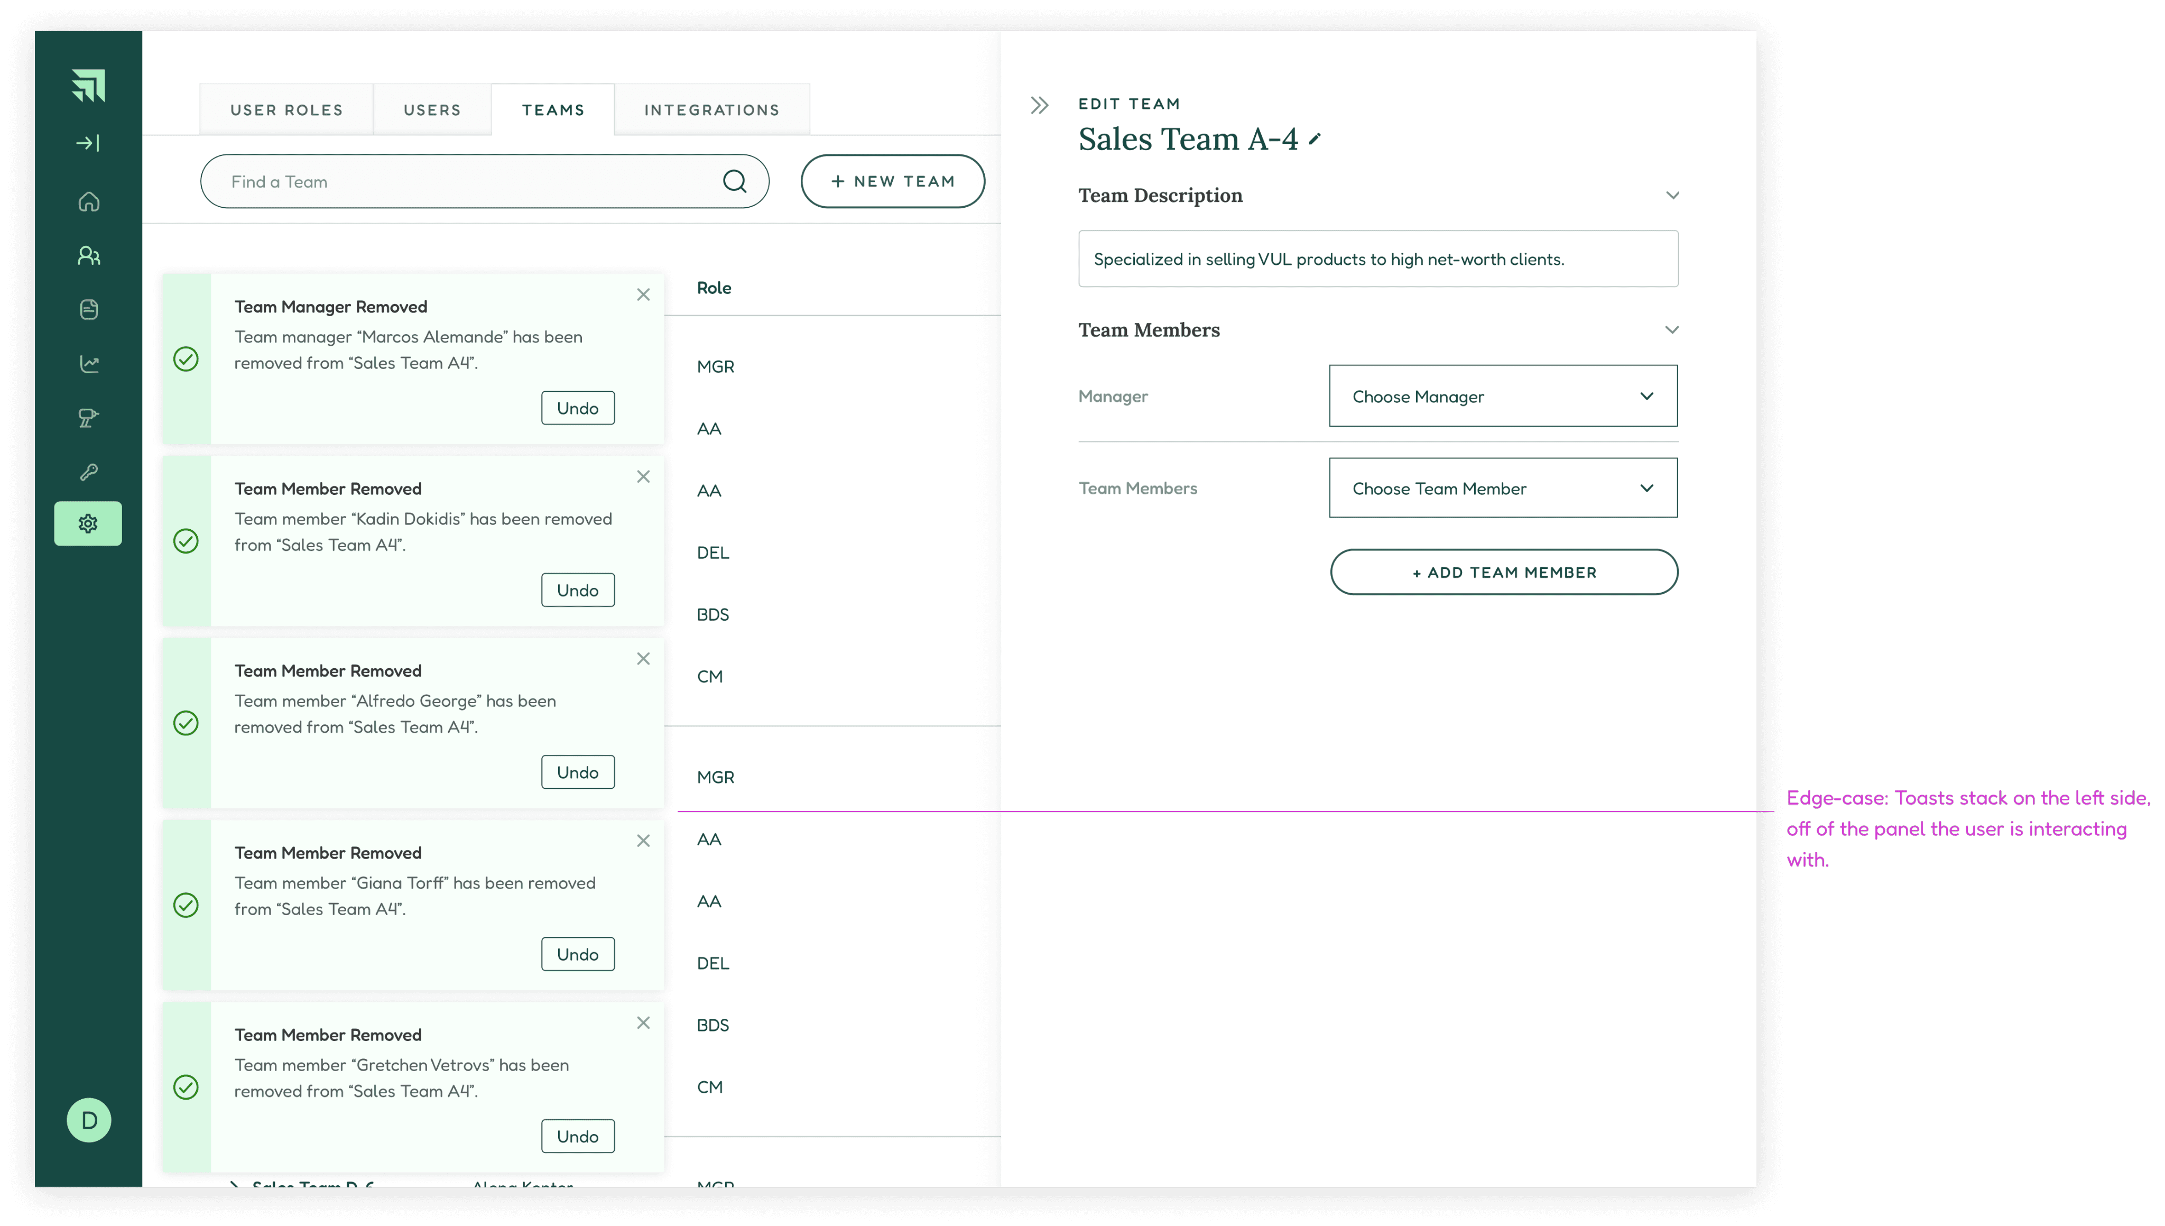The height and width of the screenshot is (1226, 2165).
Task: Collapse edit panel with double chevron
Action: tap(1040, 105)
